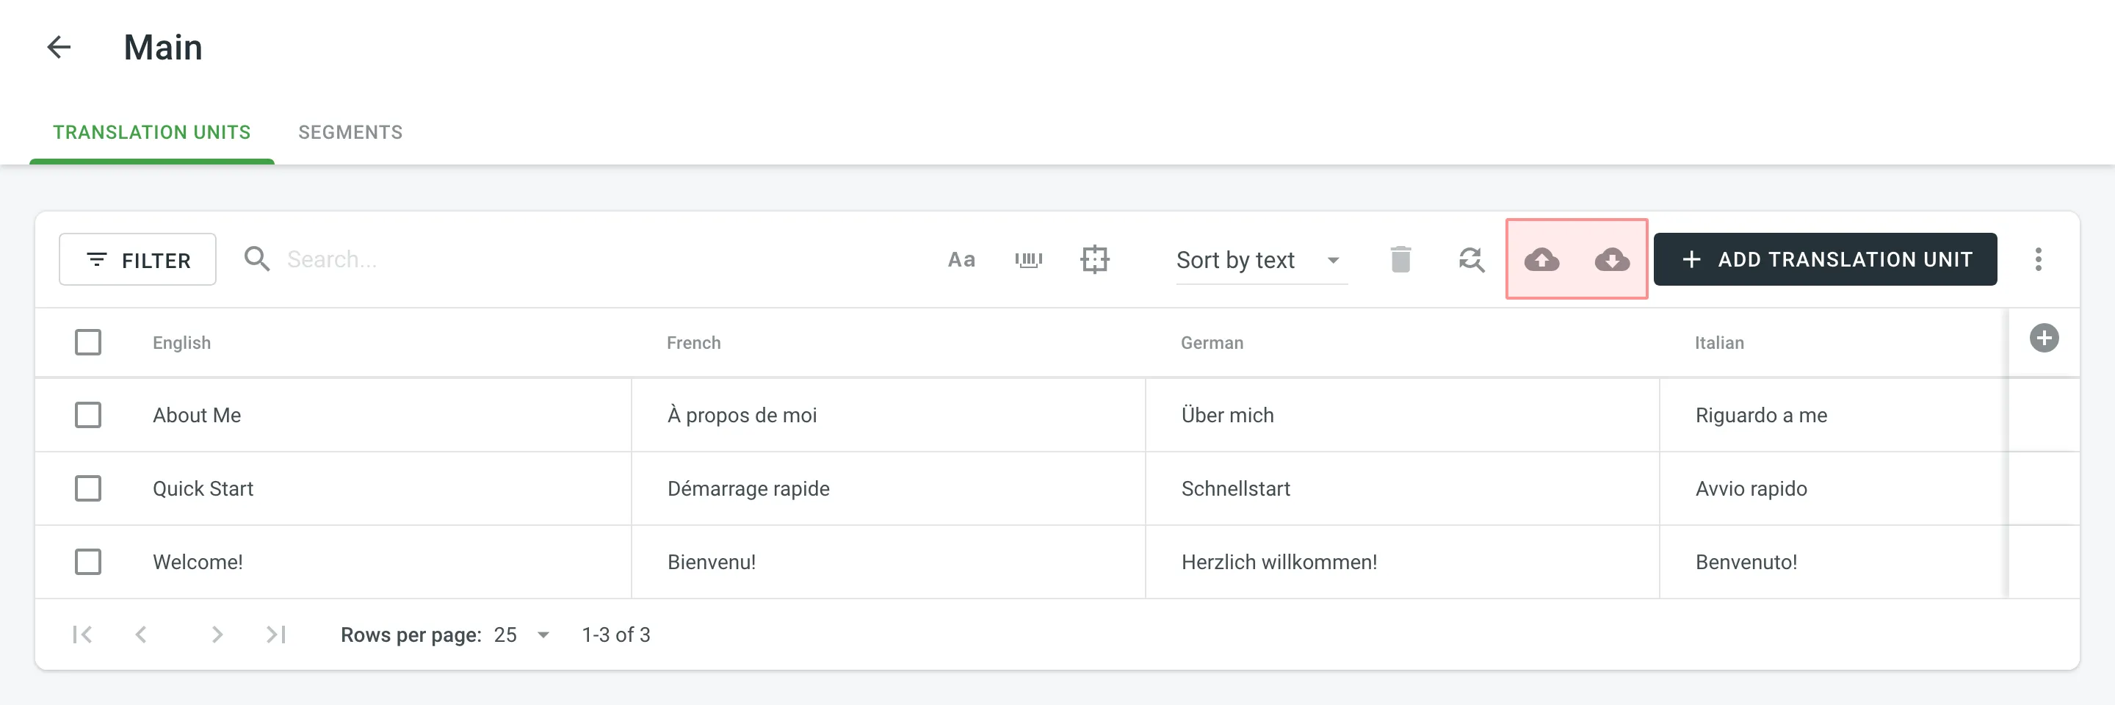Select the 'Avvio rapido' cell
Screen dimensions: 2115x705
[x=1834, y=488]
